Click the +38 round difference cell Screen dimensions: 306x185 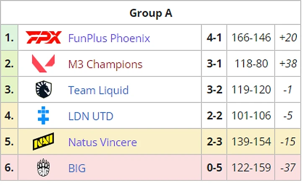tap(288, 64)
